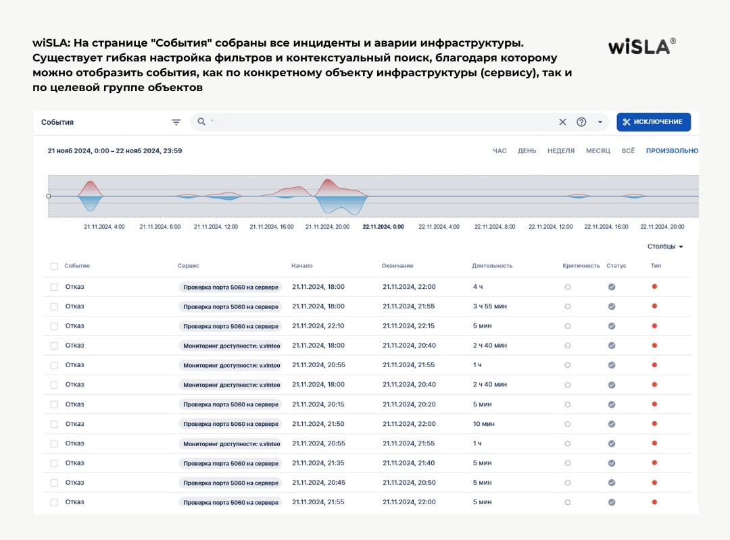The width and height of the screenshot is (730, 540).
Task: Check the row starting 21.11.2024, 22:10
Action: [x=54, y=326]
